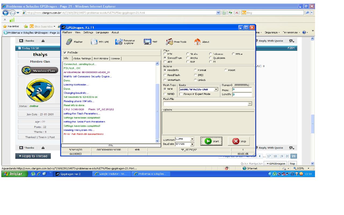Viewport: 344px width, 215px height.
Task: Click the thalys user avatar image
Action: (40, 91)
